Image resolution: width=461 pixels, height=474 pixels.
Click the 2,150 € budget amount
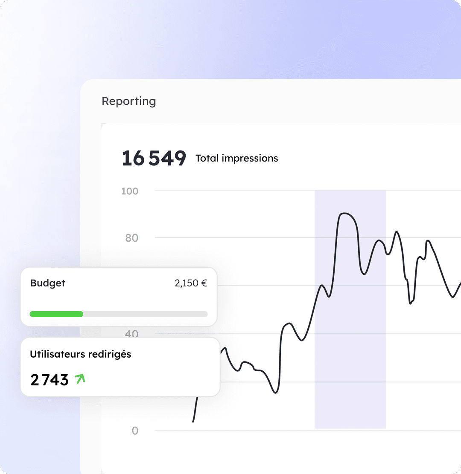[191, 283]
